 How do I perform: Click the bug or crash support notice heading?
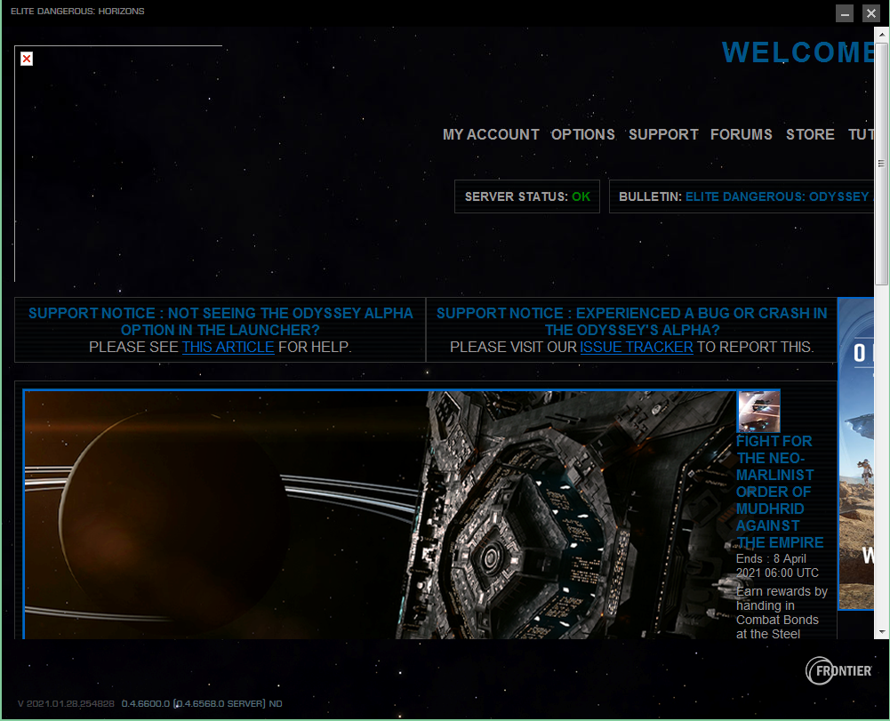(x=632, y=321)
